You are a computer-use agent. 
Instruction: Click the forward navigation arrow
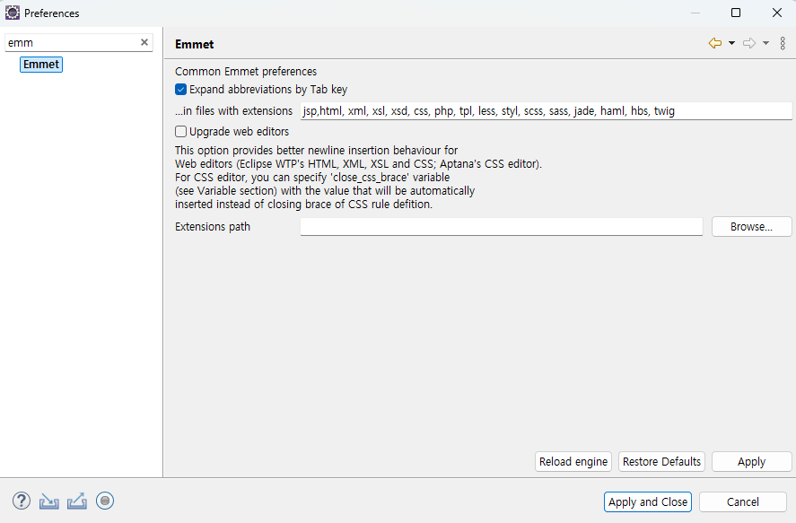pos(749,43)
